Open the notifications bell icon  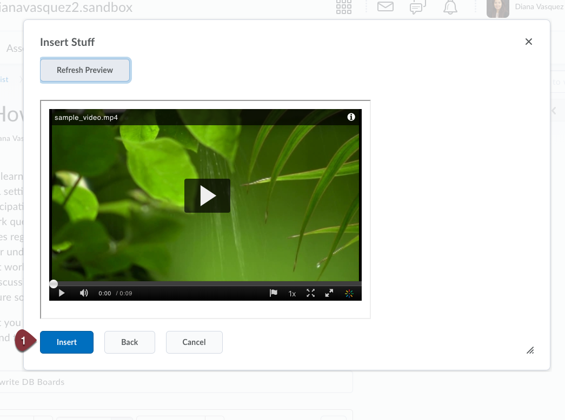tap(450, 7)
